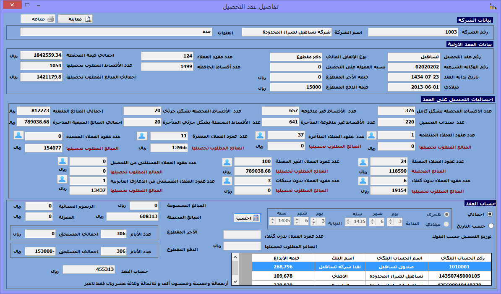Click person icon beside contracts without cheques (بدون شيكات)
The width and height of the screenshot is (501, 294).
(x=227, y=181)
